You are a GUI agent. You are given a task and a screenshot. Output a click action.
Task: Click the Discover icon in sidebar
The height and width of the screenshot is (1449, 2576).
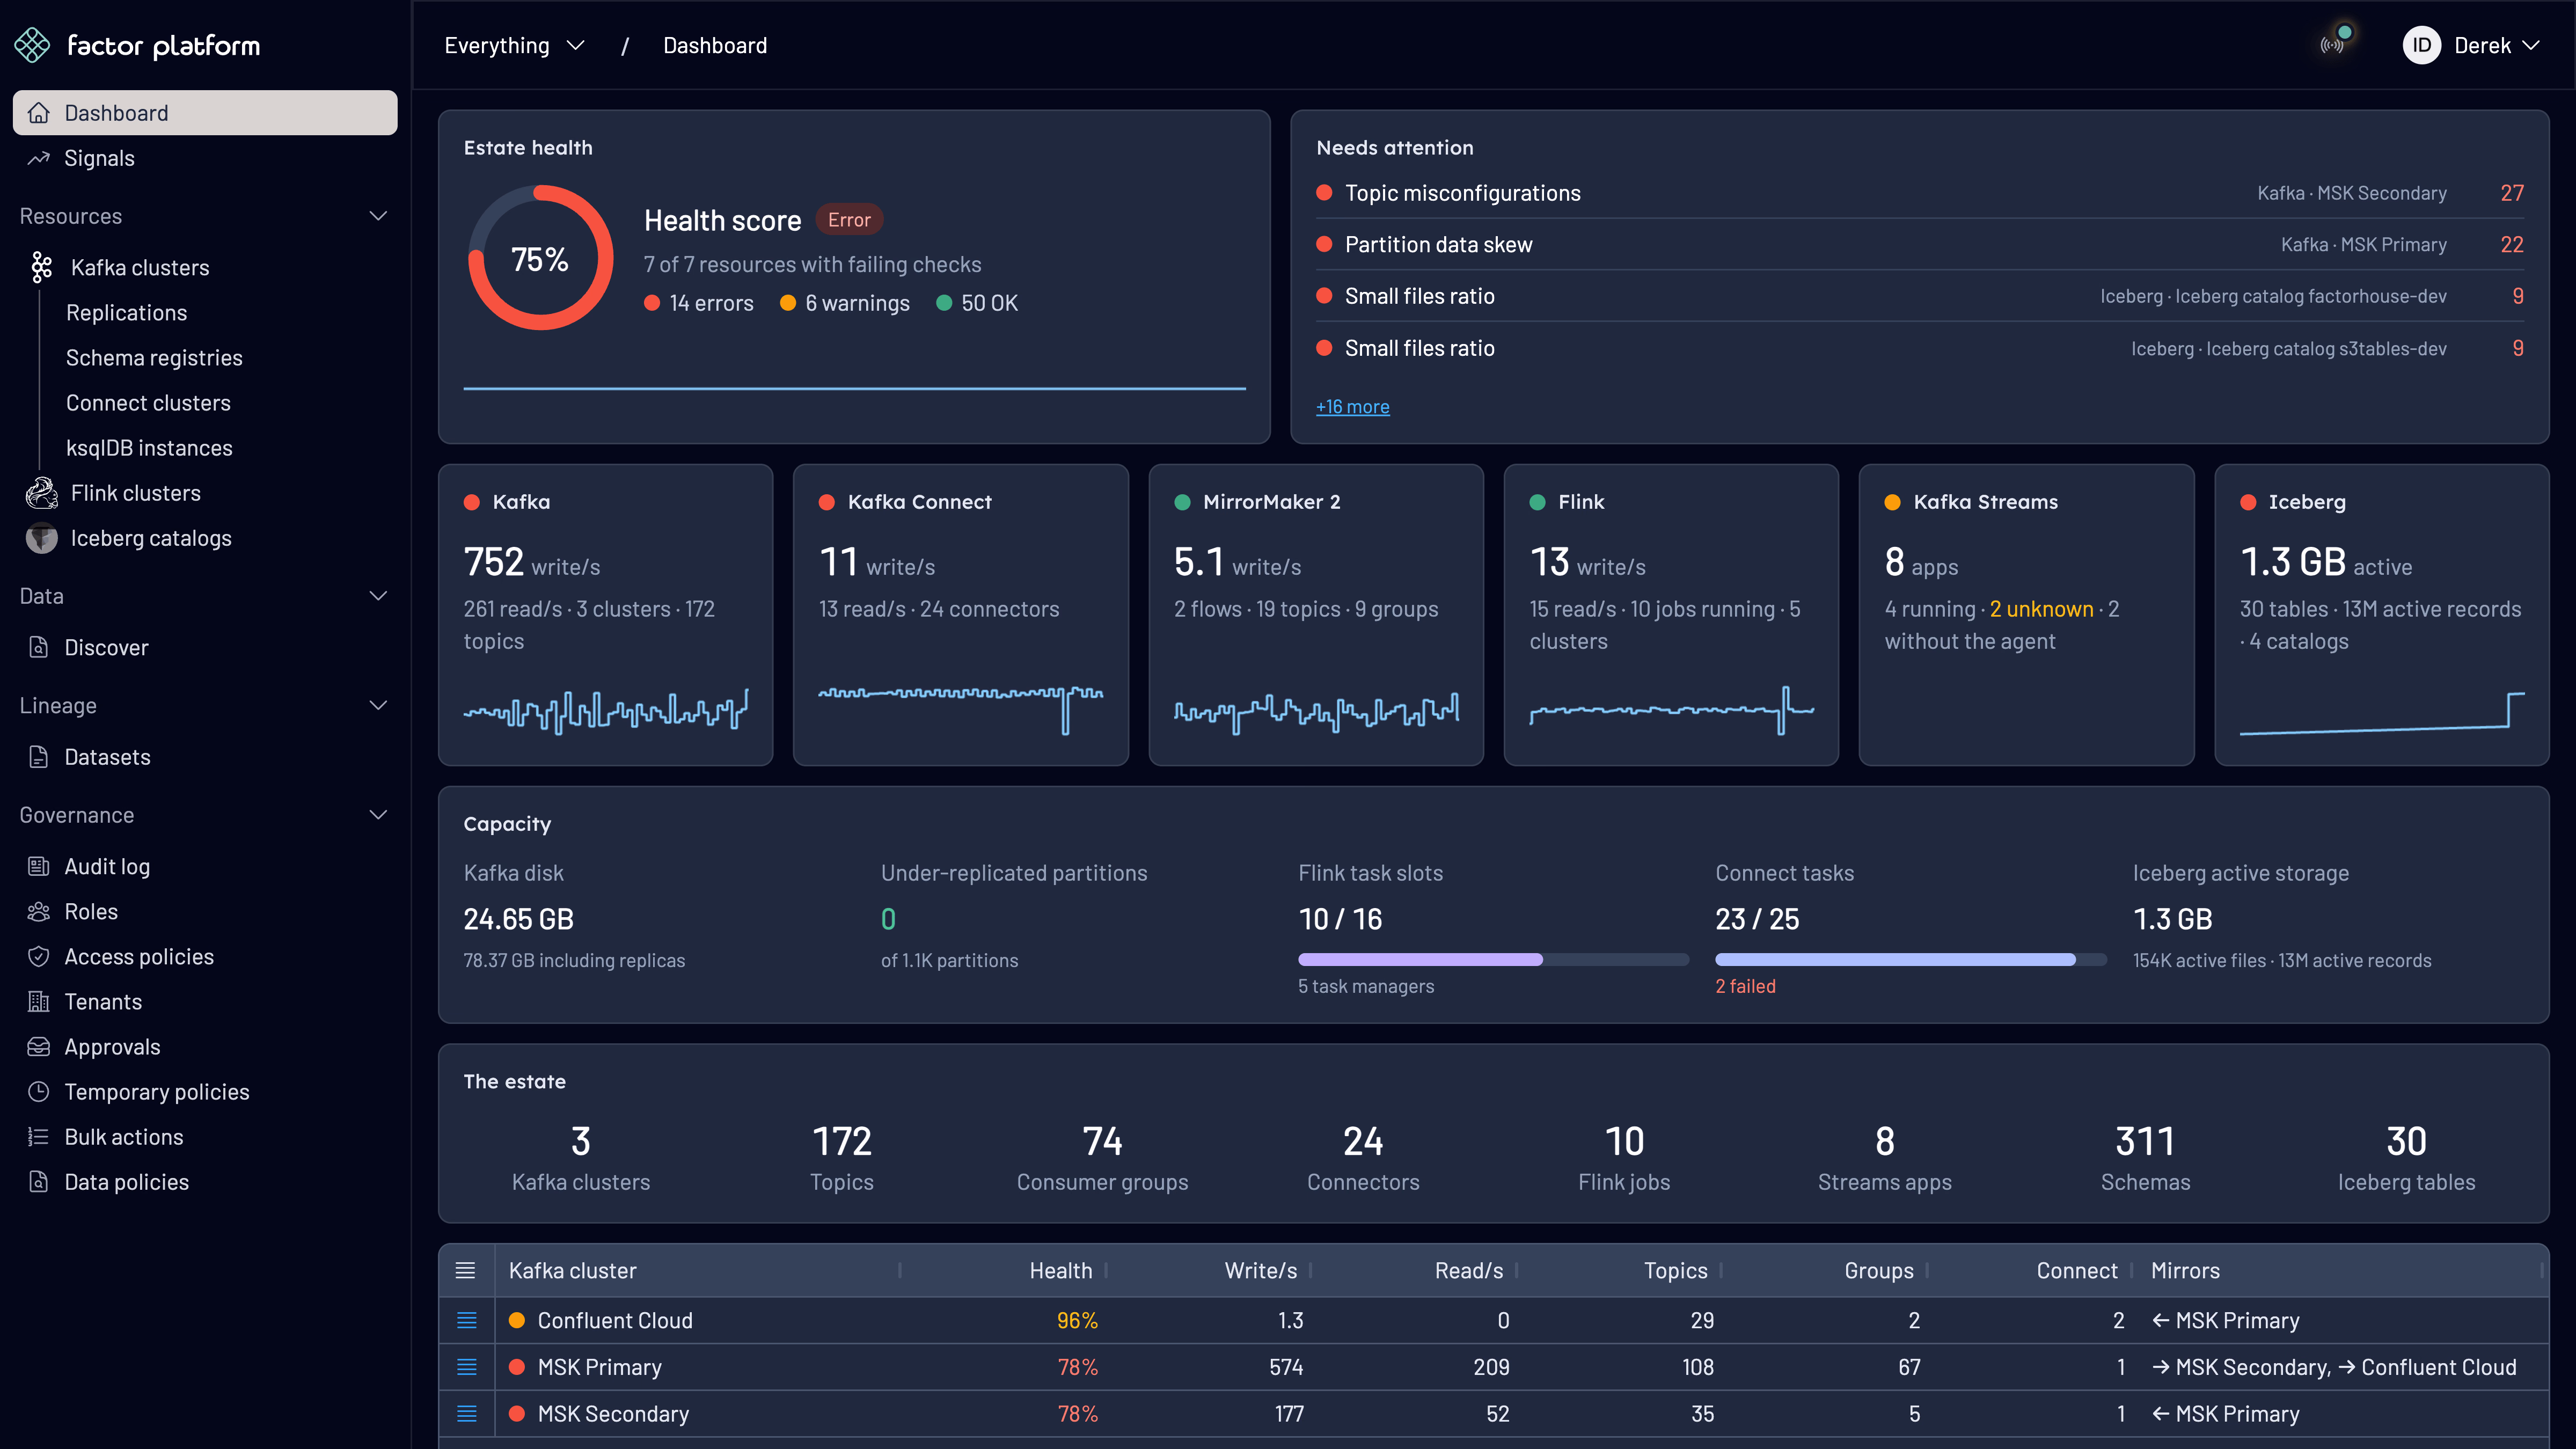pyautogui.click(x=38, y=647)
